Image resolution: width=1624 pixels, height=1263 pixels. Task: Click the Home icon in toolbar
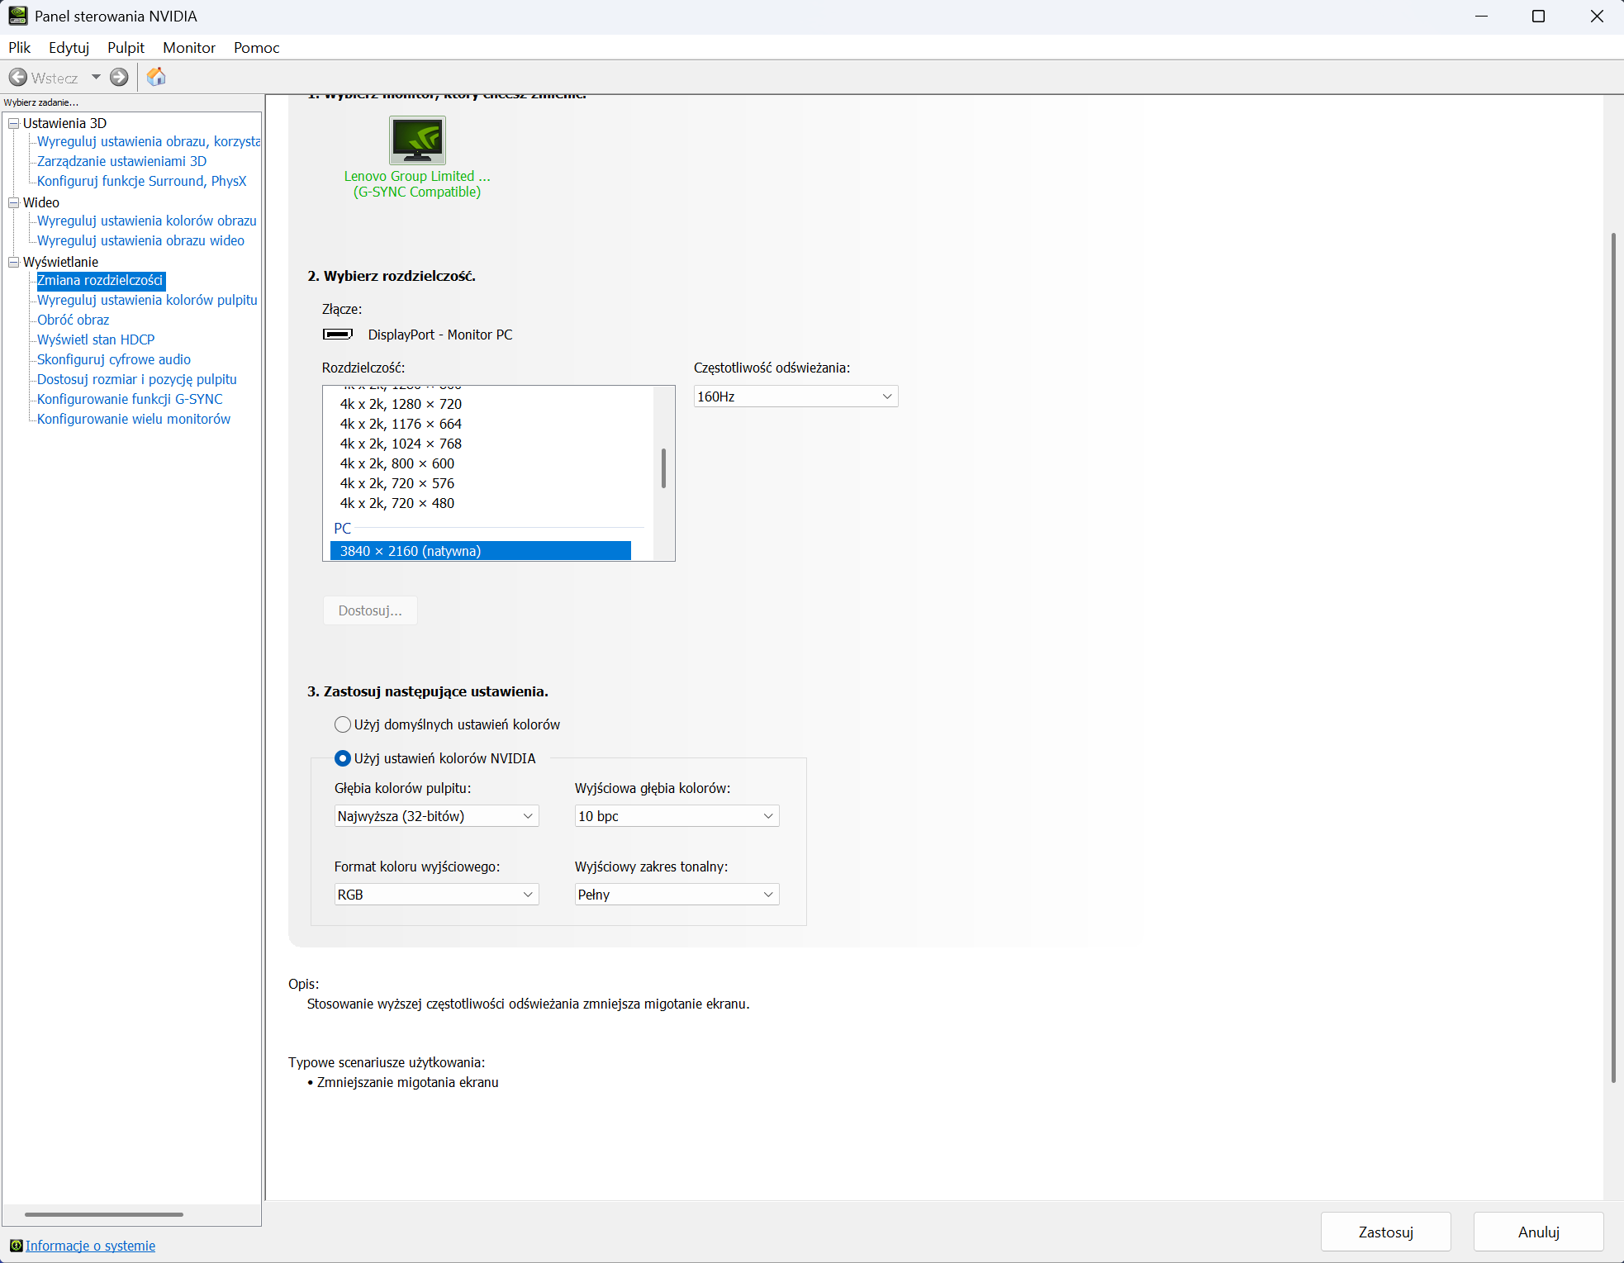point(156,78)
